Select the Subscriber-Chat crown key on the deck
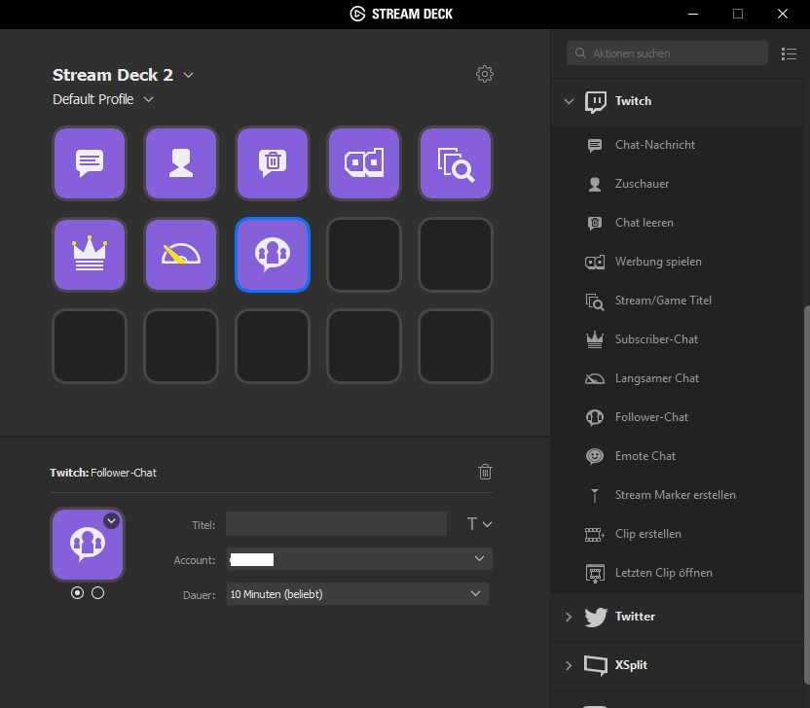Image resolution: width=810 pixels, height=708 pixels. coord(90,255)
